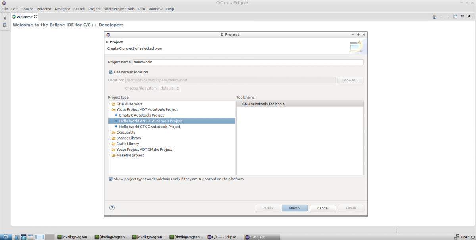Expand the Makefile project tree node

point(109,155)
